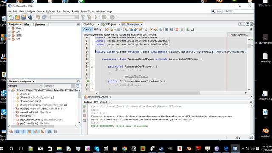Click the Clean and Build icon
272x153 pixels.
(x=89, y=17)
